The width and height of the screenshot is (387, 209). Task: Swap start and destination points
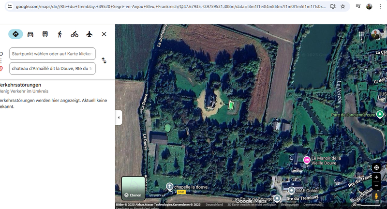point(104,60)
